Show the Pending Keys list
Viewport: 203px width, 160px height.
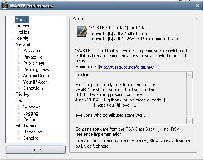point(36,69)
